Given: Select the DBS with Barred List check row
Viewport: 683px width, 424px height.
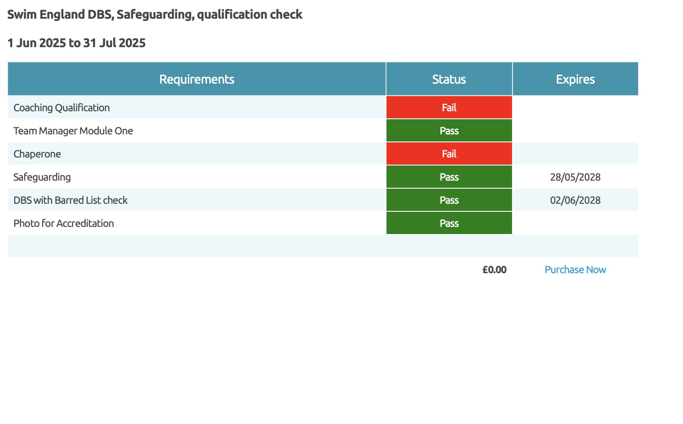Looking at the screenshot, I should point(70,200).
